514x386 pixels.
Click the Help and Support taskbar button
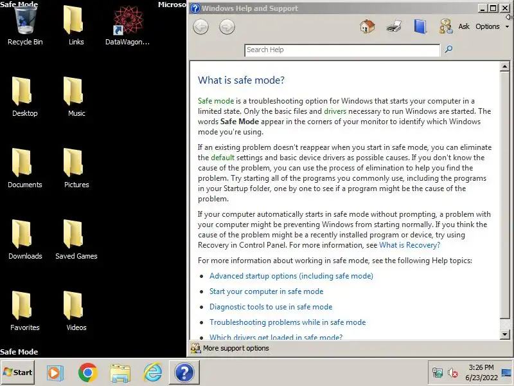[x=184, y=372]
